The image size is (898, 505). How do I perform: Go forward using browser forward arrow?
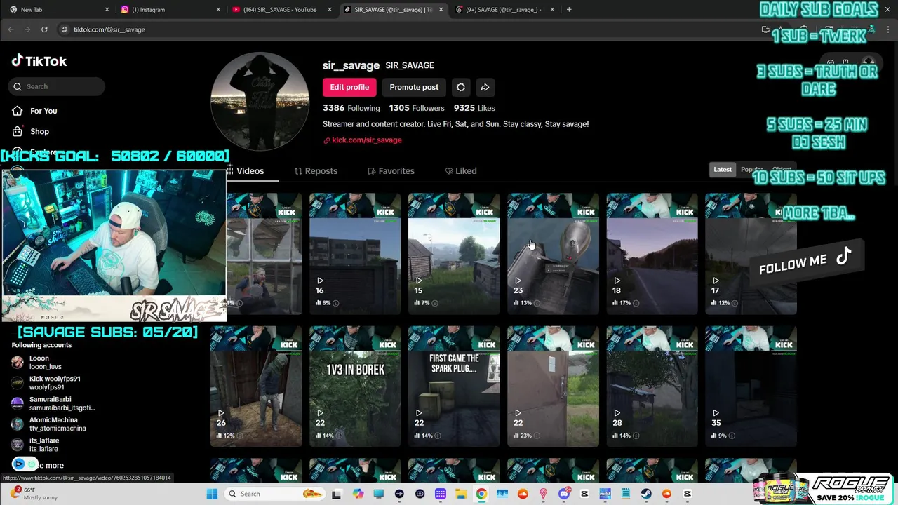(x=27, y=29)
